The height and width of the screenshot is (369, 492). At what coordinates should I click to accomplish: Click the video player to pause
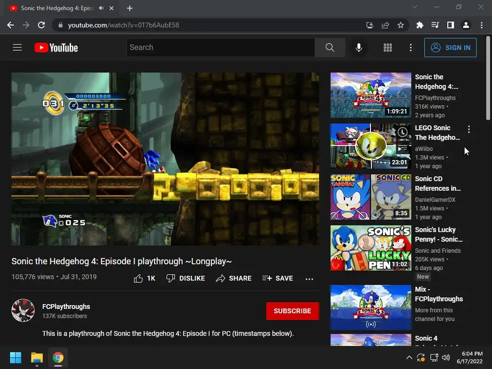(x=165, y=159)
